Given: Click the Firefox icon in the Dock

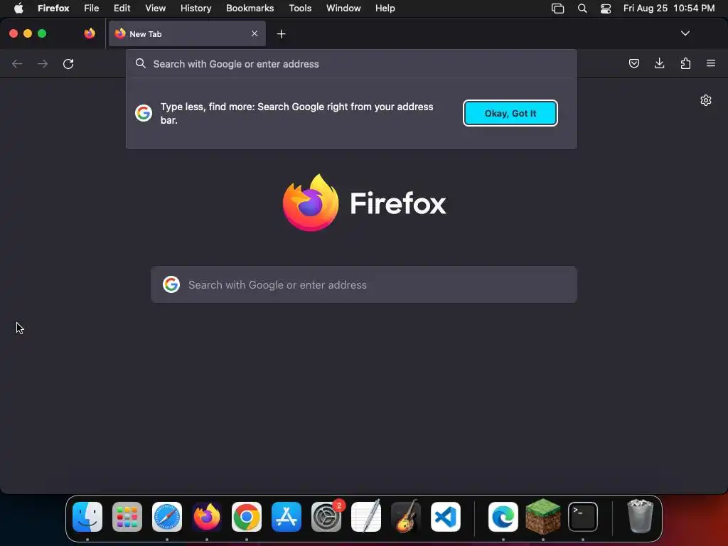Looking at the screenshot, I should [207, 517].
